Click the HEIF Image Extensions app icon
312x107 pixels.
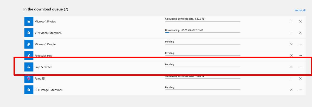[29, 90]
